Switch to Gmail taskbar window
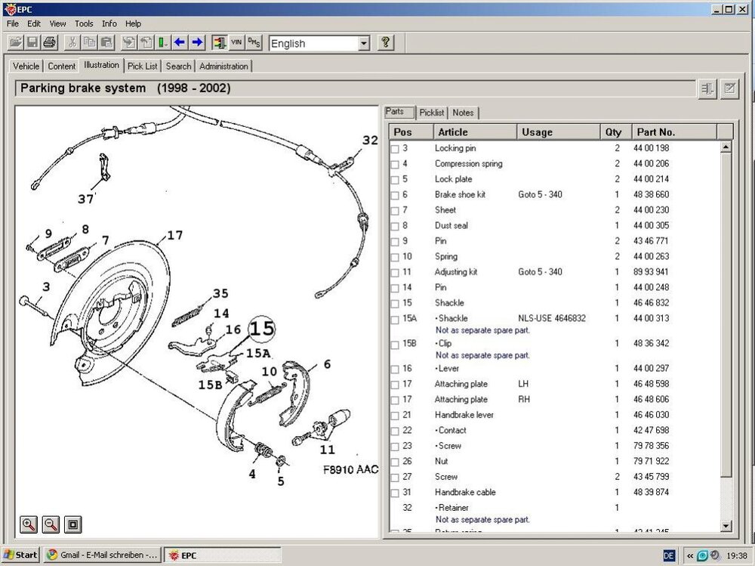 click(x=102, y=555)
